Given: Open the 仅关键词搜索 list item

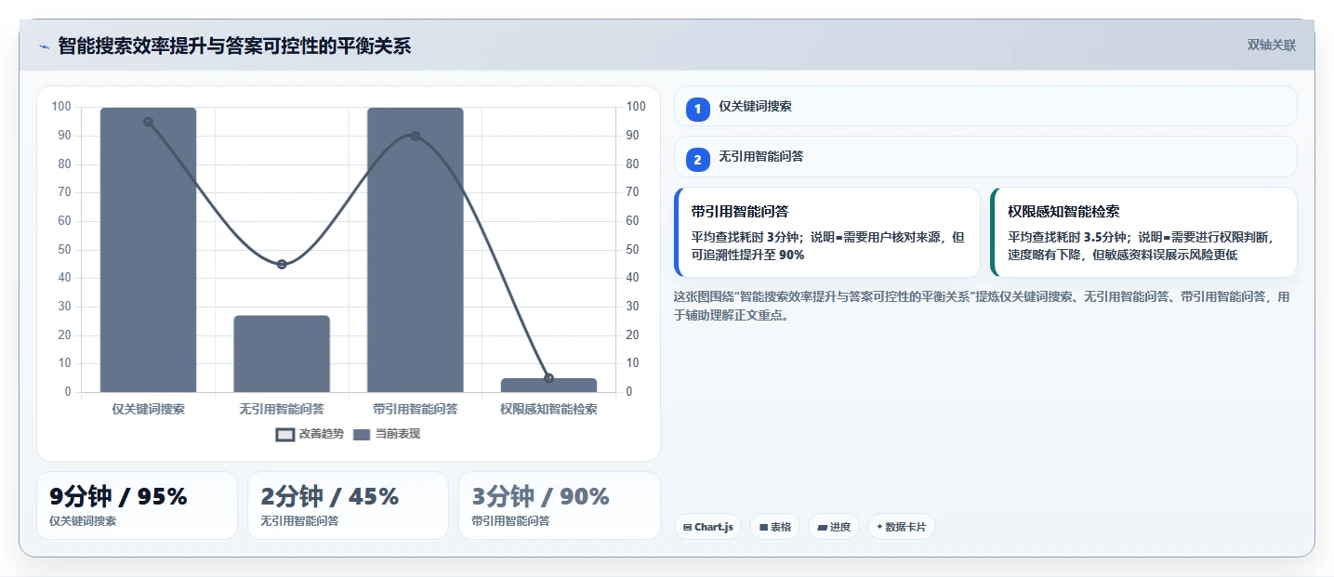Looking at the screenshot, I should click(985, 106).
